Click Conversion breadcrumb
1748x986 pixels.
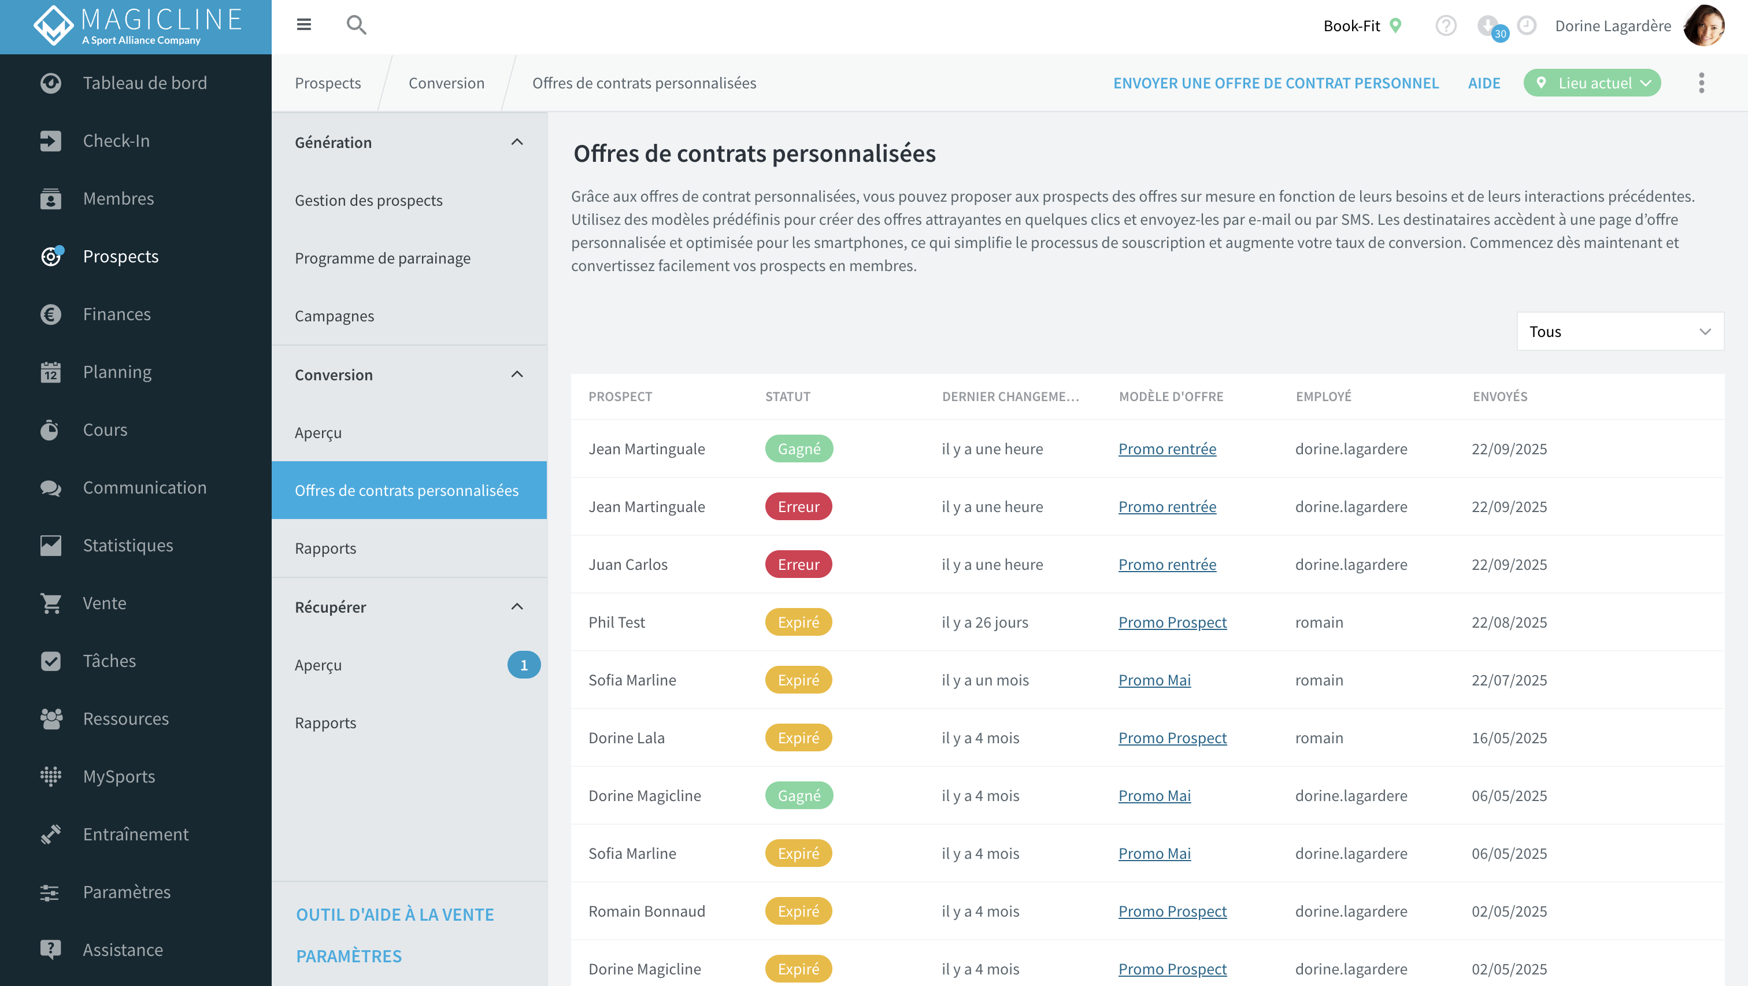click(446, 83)
